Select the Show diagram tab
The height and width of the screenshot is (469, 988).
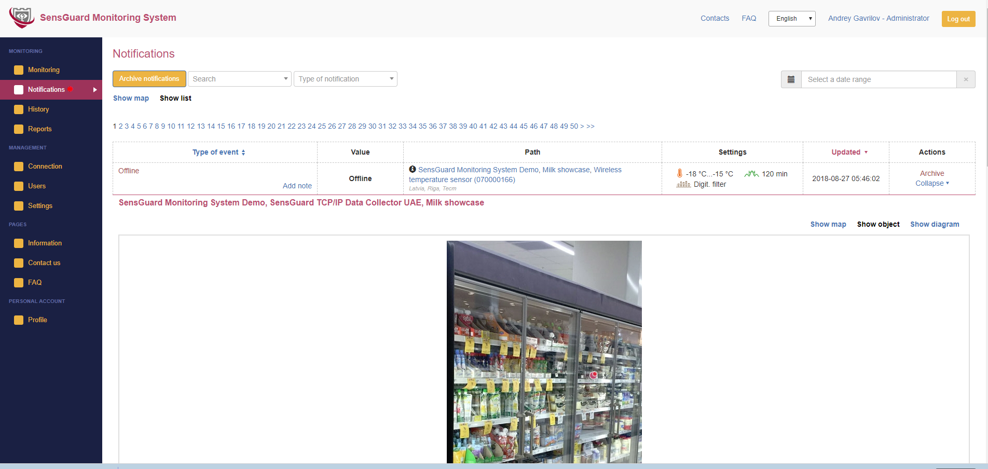[x=935, y=224]
